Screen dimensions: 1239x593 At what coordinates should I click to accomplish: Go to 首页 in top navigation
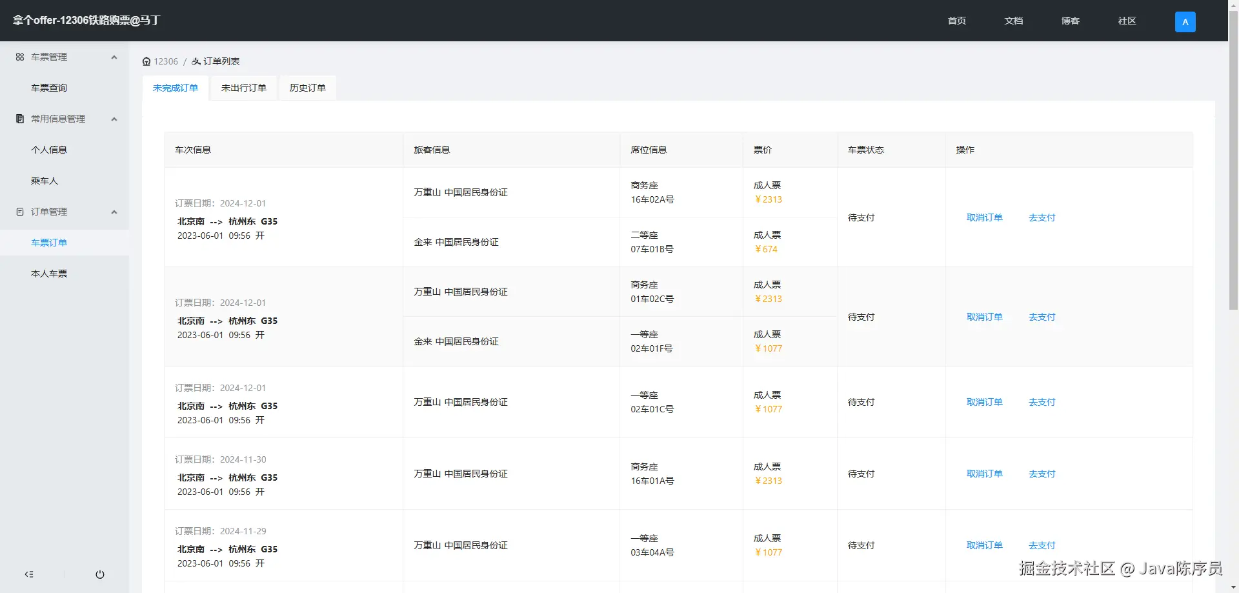point(956,21)
